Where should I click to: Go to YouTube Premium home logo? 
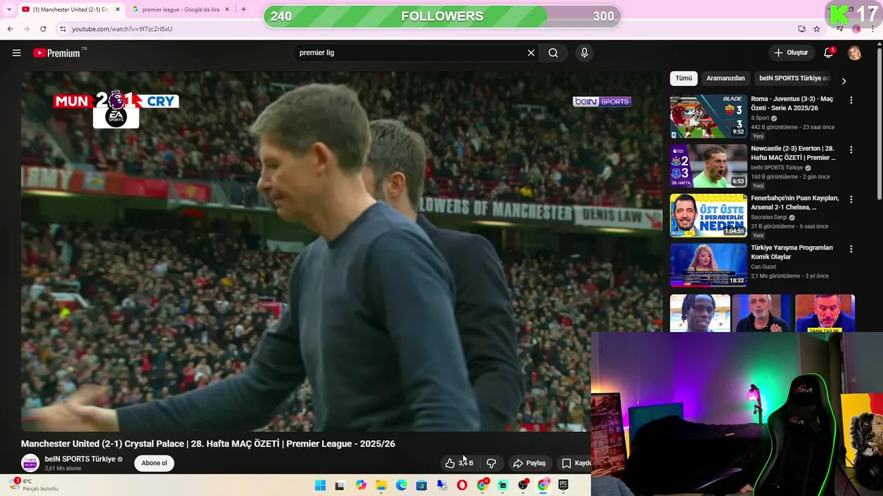(x=58, y=53)
